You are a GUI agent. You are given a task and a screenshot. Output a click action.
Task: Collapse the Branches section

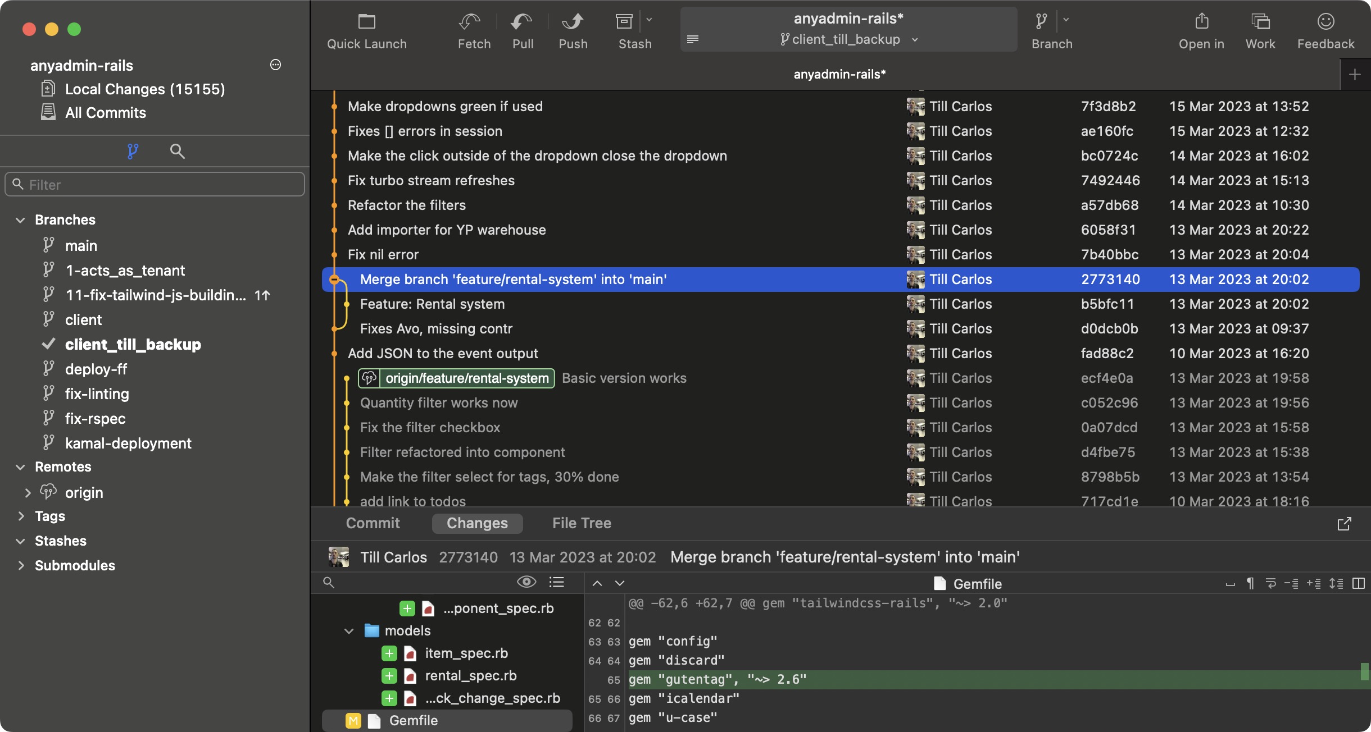point(19,219)
